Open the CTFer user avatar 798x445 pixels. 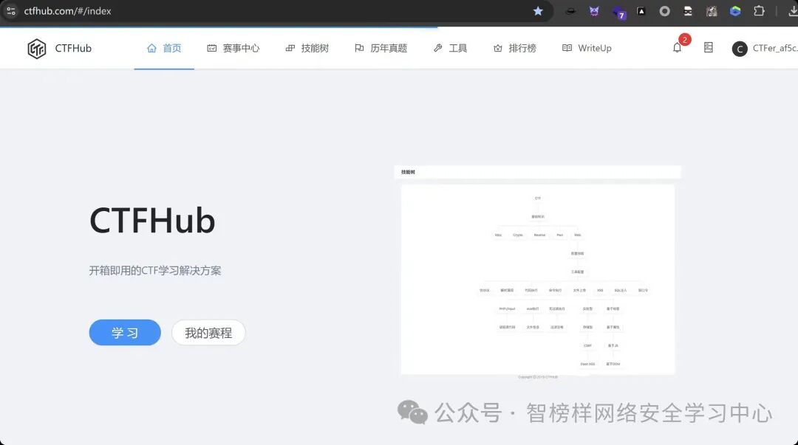[x=740, y=49]
